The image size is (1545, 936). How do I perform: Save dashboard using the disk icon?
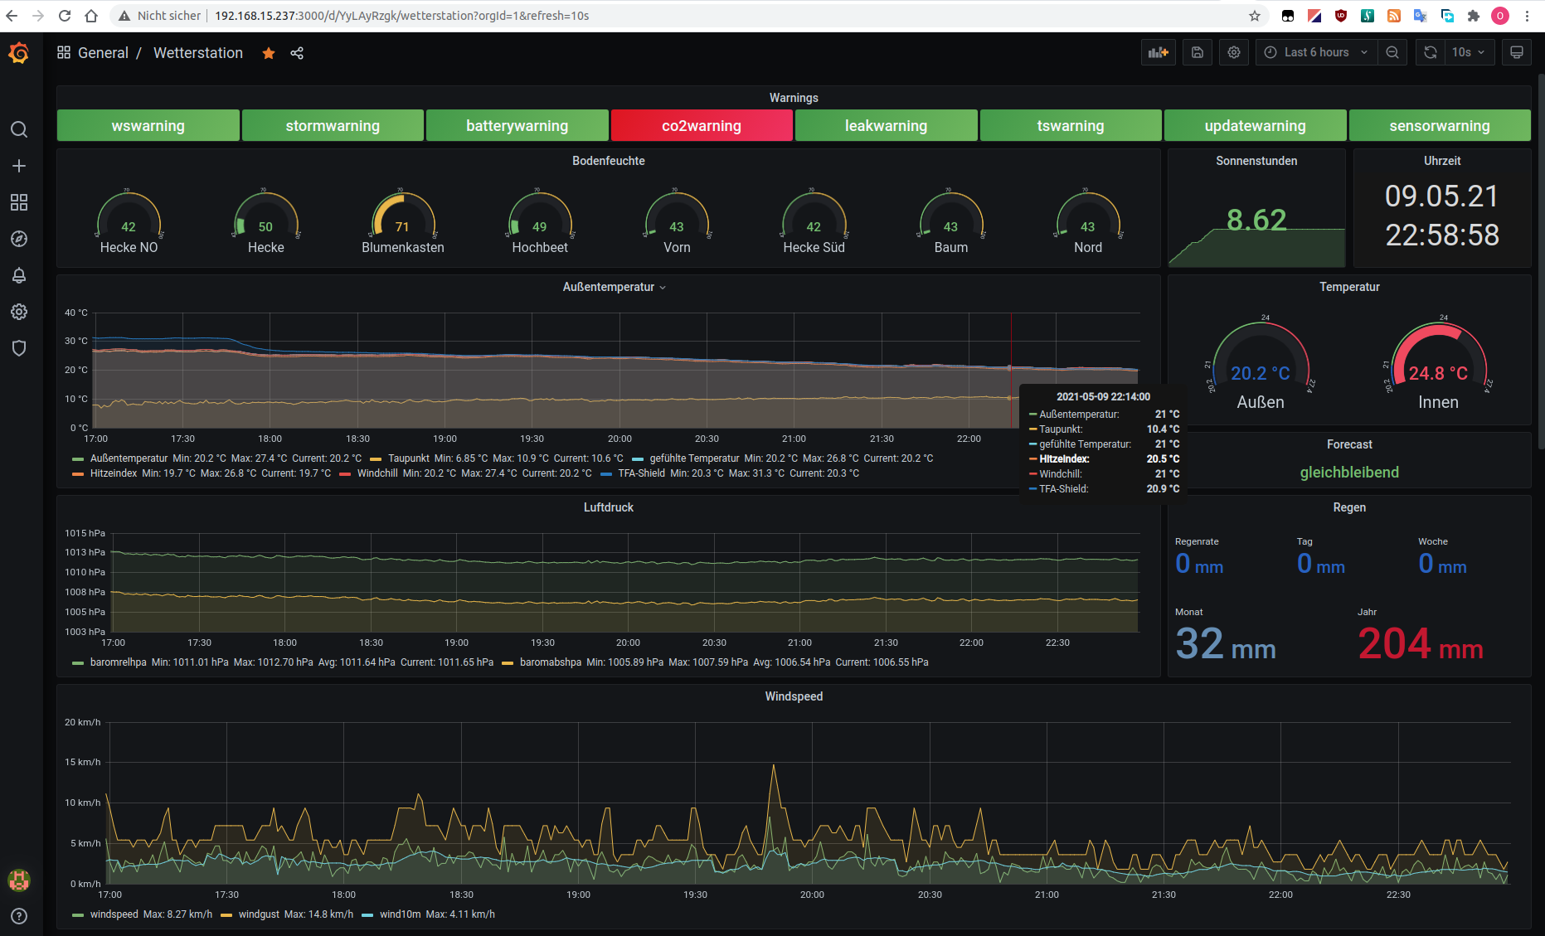tap(1197, 52)
